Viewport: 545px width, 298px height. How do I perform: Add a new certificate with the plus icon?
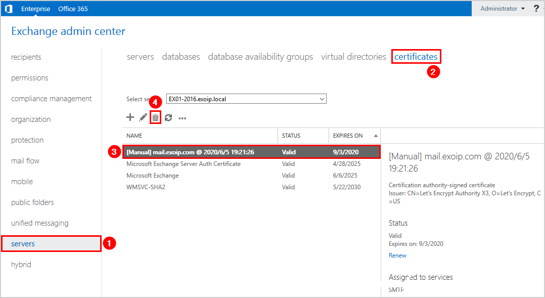(x=130, y=117)
